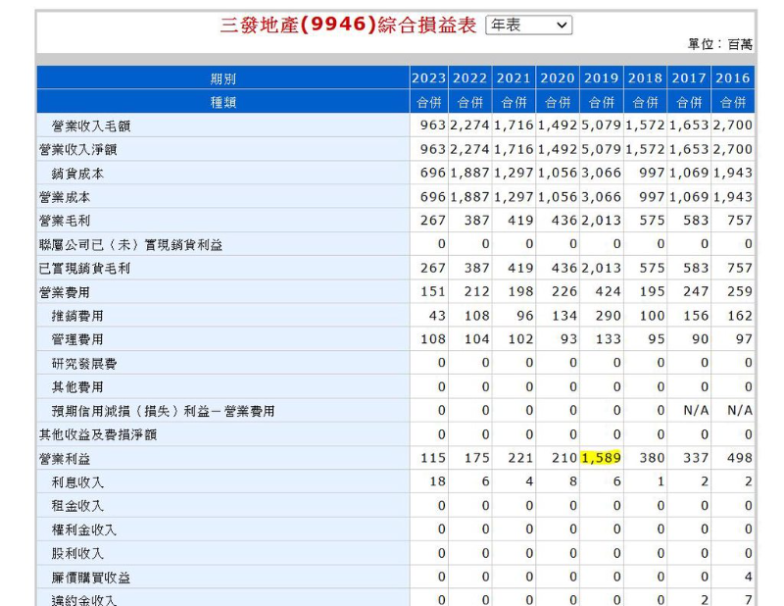
Task: Click the 單位：百萬 unit label
Action: tap(720, 45)
